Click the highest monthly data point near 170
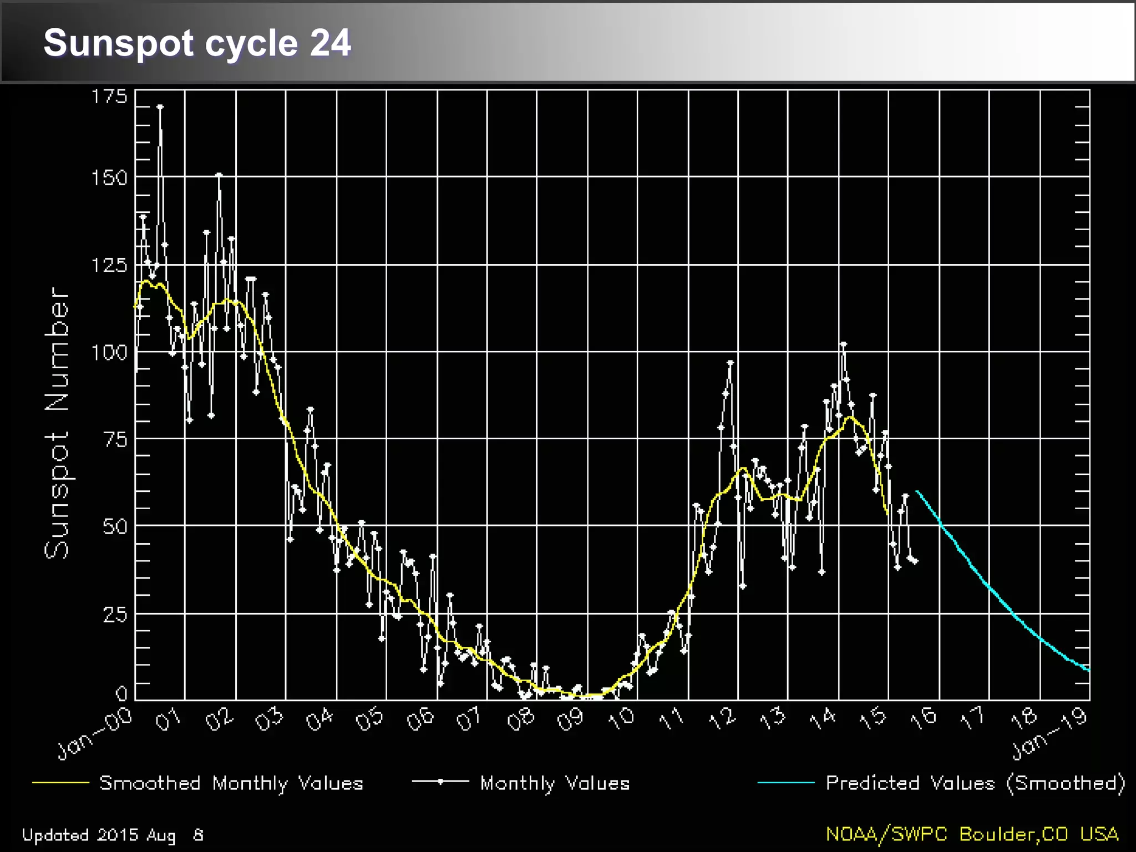 (x=160, y=106)
